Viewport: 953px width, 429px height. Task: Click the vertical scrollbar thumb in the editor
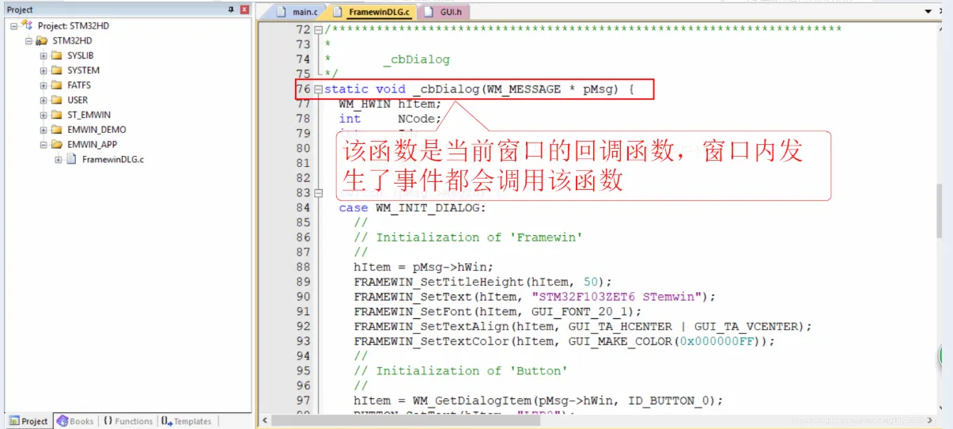tap(939, 211)
